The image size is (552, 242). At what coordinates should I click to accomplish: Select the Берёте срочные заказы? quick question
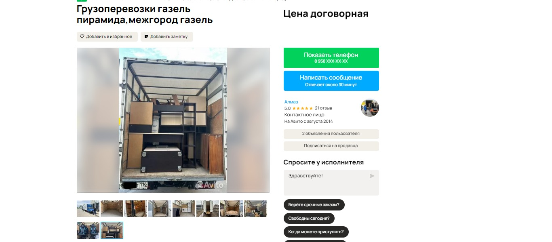pyautogui.click(x=314, y=205)
